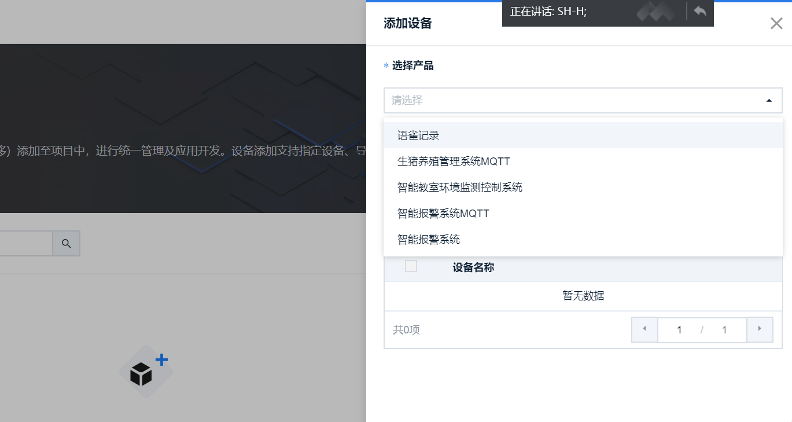
Task: Click the 暂无数据 empty table row
Action: click(583, 296)
